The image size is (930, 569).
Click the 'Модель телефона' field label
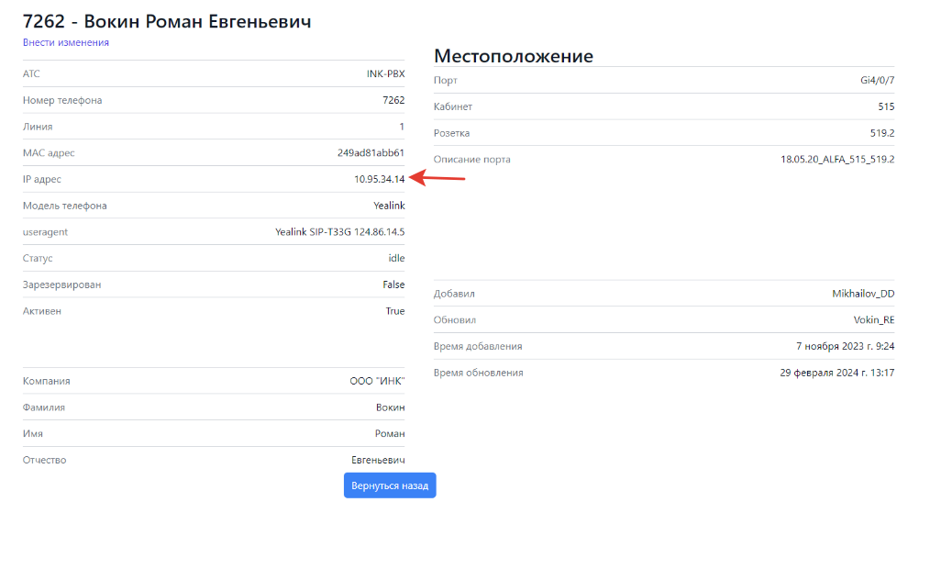tap(64, 206)
